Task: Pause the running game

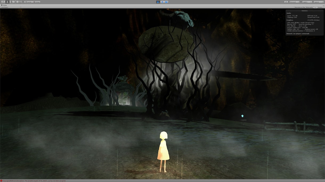Action: click(162, 2)
